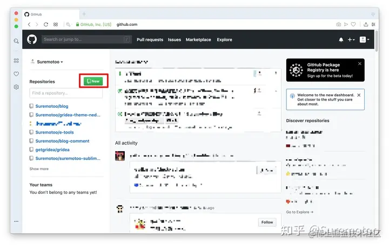The height and width of the screenshot is (246, 389).
Task: Click the tab menu icon at top right
Action: [x=373, y=15]
